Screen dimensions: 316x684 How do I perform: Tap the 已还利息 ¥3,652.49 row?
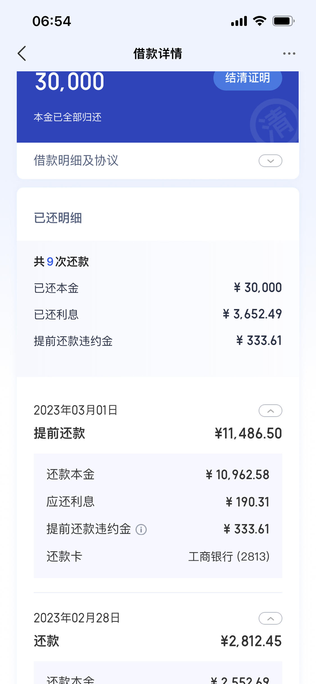click(x=158, y=314)
